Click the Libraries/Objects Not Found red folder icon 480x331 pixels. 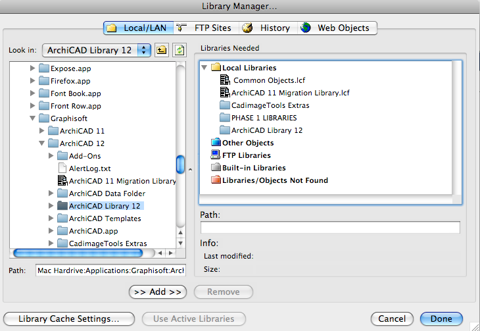pyautogui.click(x=216, y=180)
